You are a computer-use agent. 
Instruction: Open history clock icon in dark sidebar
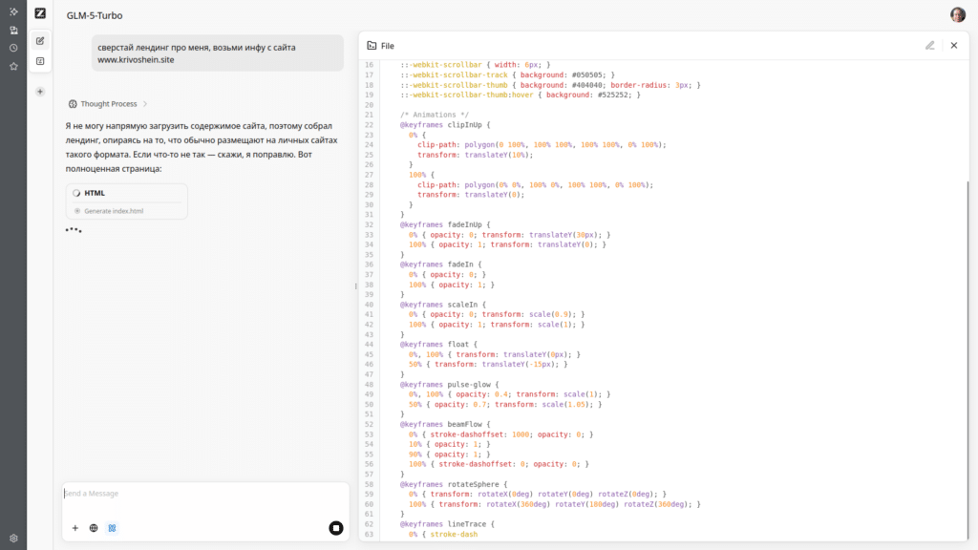13,48
